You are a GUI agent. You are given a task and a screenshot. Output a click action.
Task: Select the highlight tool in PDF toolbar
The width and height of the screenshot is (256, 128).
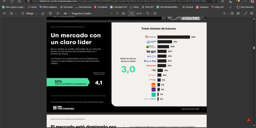(11, 13)
